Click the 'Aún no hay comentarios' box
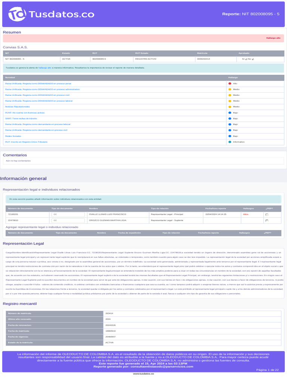Image resolution: width=287 pixels, height=383 pixels. pyautogui.click(x=143, y=161)
